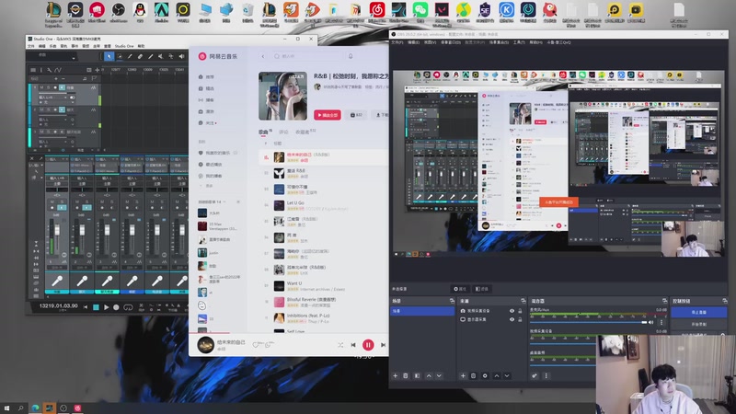Click the blue Stop Streaming button in OBS
The width and height of the screenshot is (736, 414).
(699, 312)
